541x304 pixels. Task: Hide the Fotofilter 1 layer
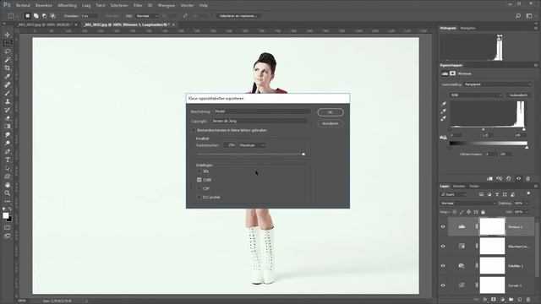point(443,266)
